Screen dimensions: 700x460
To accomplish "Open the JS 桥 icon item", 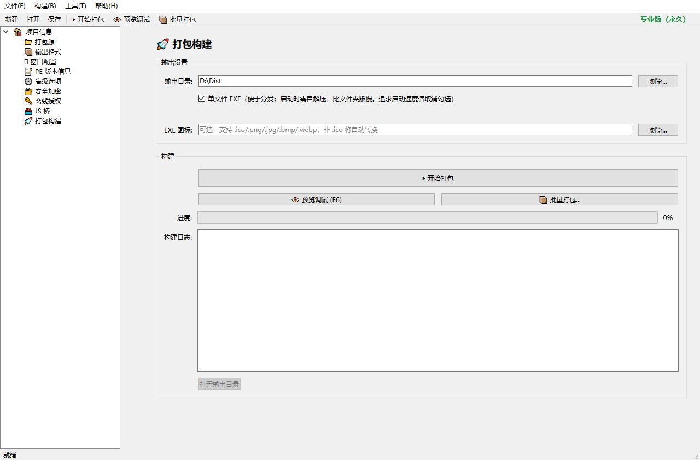I will click(28, 111).
